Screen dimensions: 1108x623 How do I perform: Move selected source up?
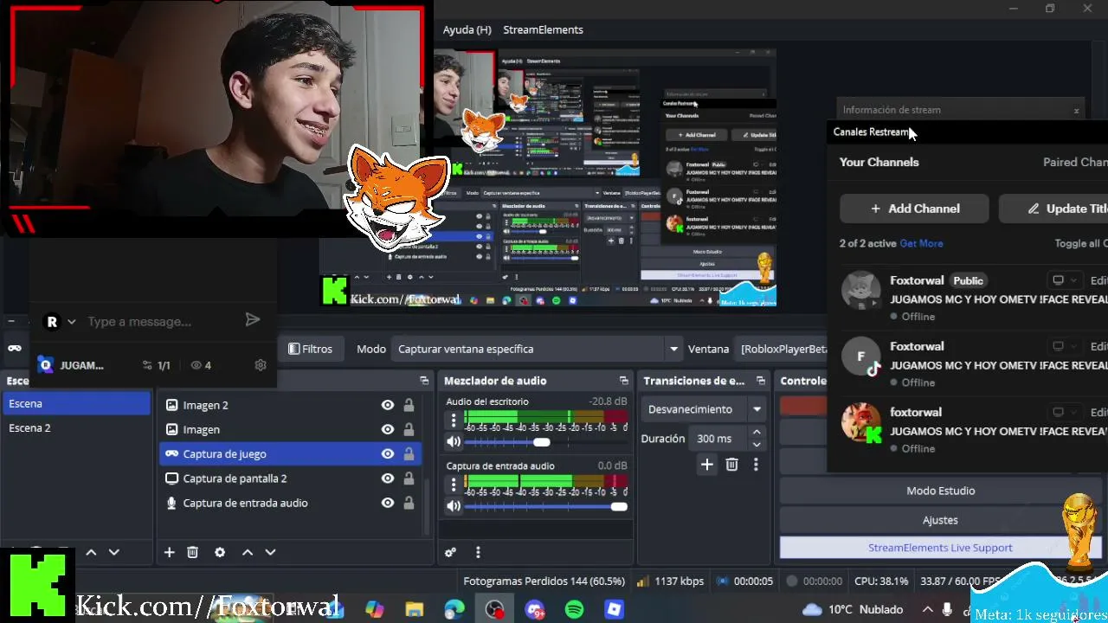248,552
